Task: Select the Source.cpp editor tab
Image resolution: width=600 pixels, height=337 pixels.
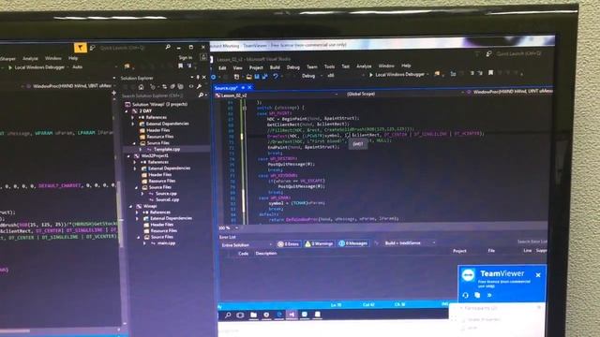Action: click(x=226, y=88)
